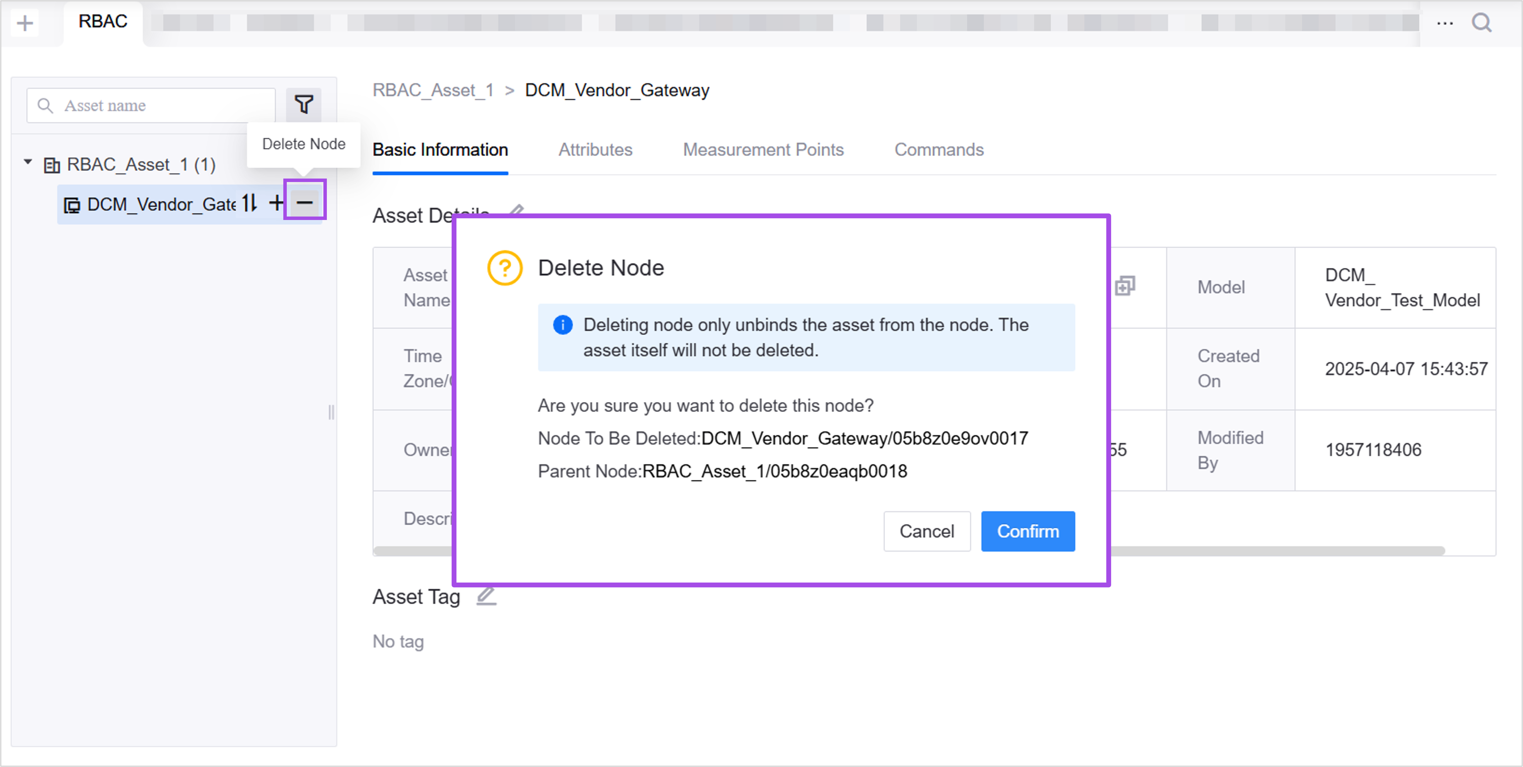Confirm the node deletion
This screenshot has height=767, width=1523.
pyautogui.click(x=1027, y=531)
